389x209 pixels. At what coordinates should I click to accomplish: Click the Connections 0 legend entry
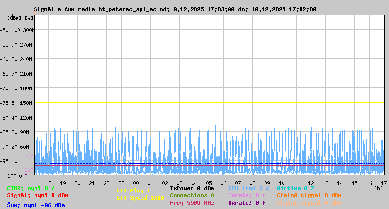(x=192, y=195)
